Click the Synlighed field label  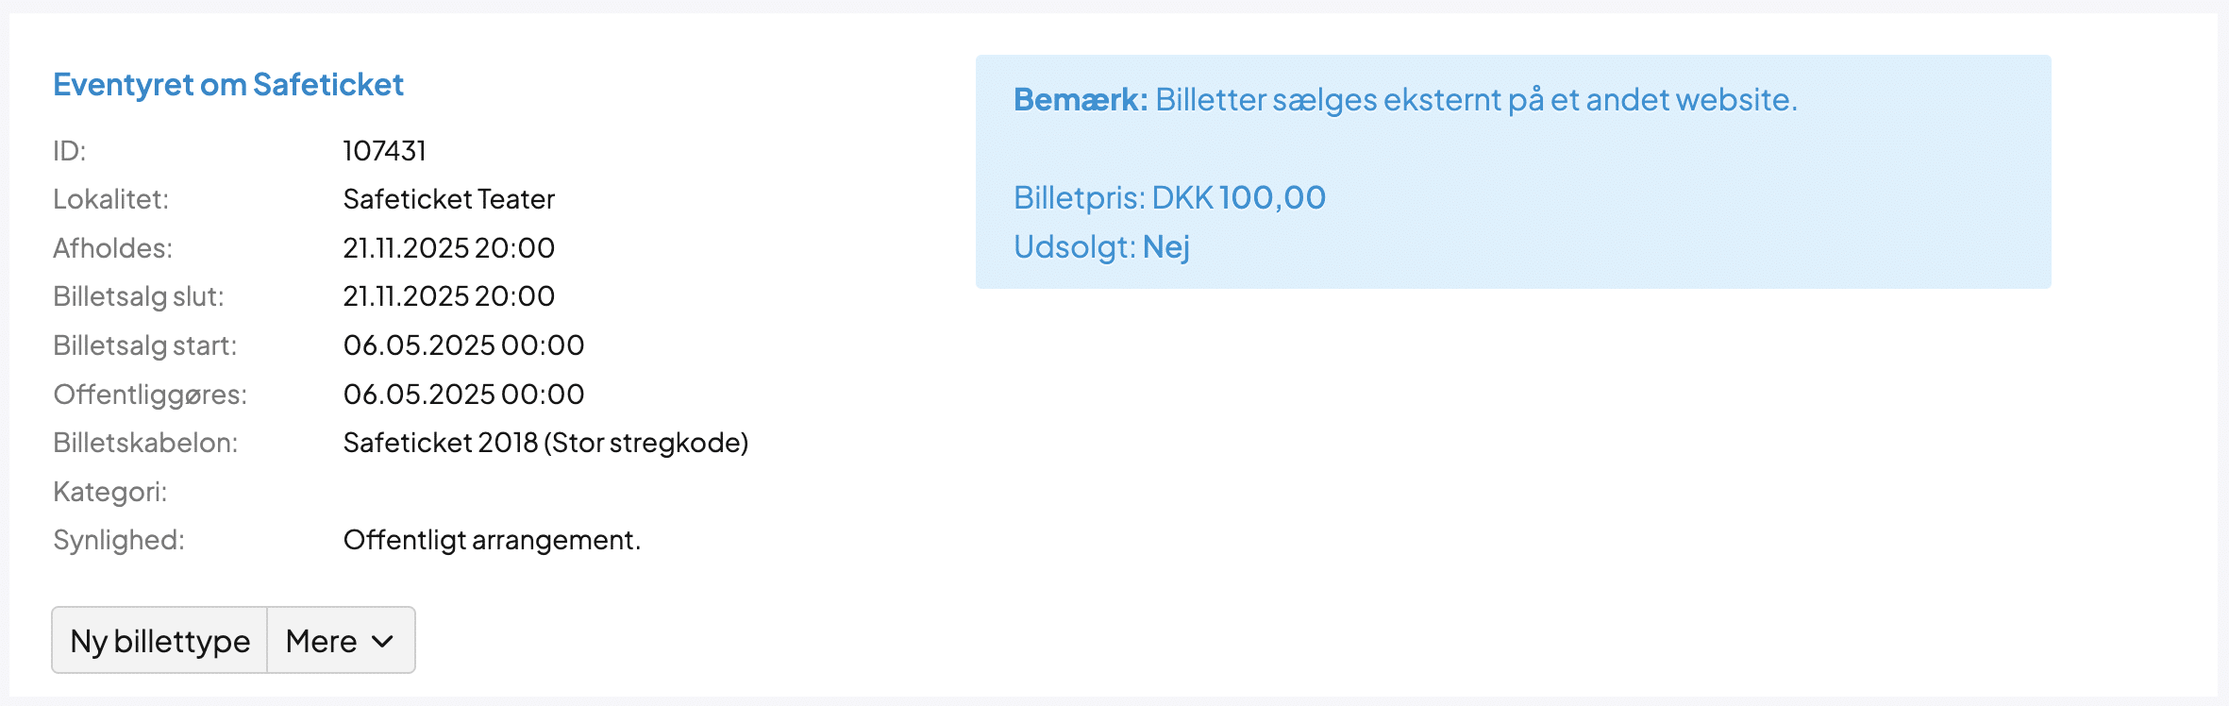coord(119,540)
